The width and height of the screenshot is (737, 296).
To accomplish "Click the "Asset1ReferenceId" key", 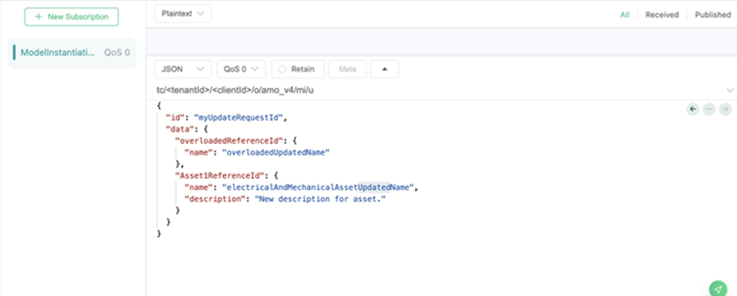I will click(220, 176).
